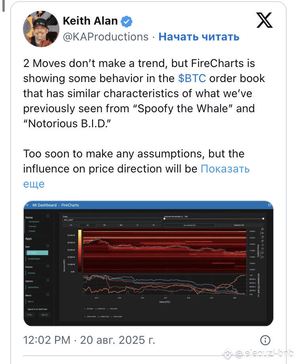Click the Начать читать follow link
Viewport: 297px width, 364px height.
[x=199, y=37]
